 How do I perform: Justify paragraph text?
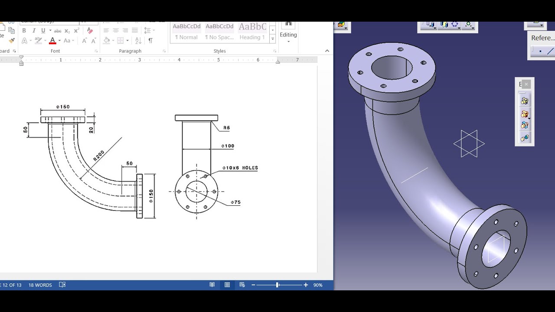(x=135, y=30)
